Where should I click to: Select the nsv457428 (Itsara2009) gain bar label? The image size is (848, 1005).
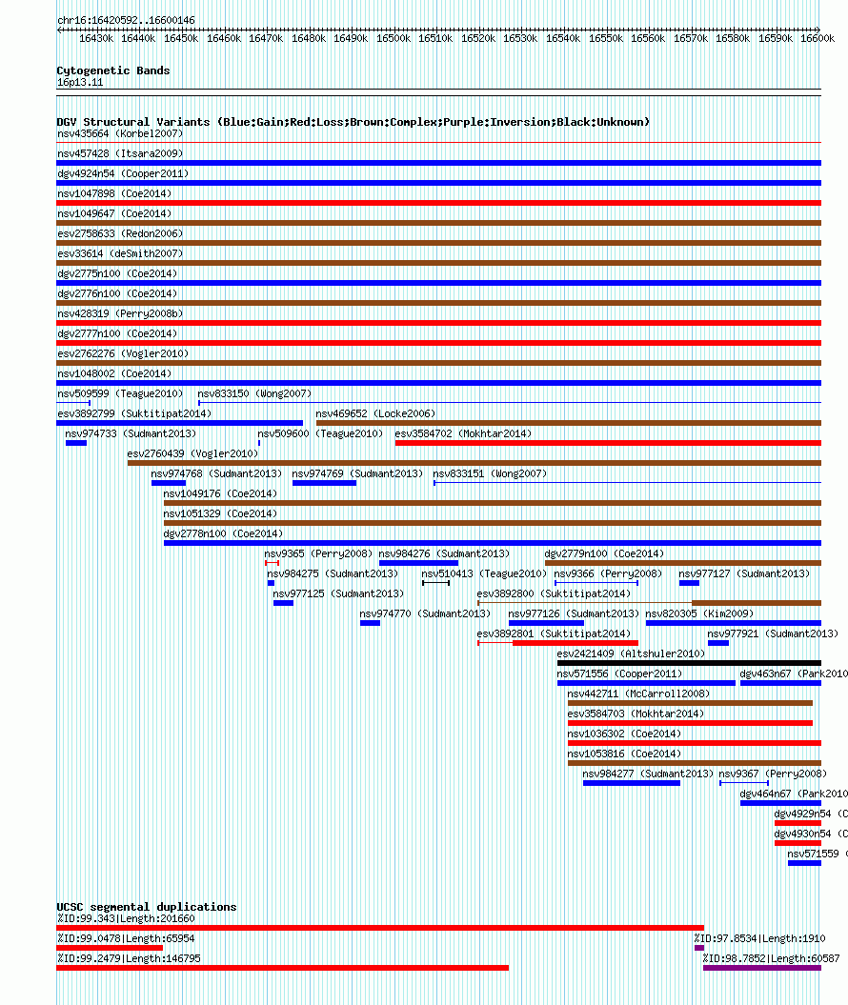(x=120, y=153)
